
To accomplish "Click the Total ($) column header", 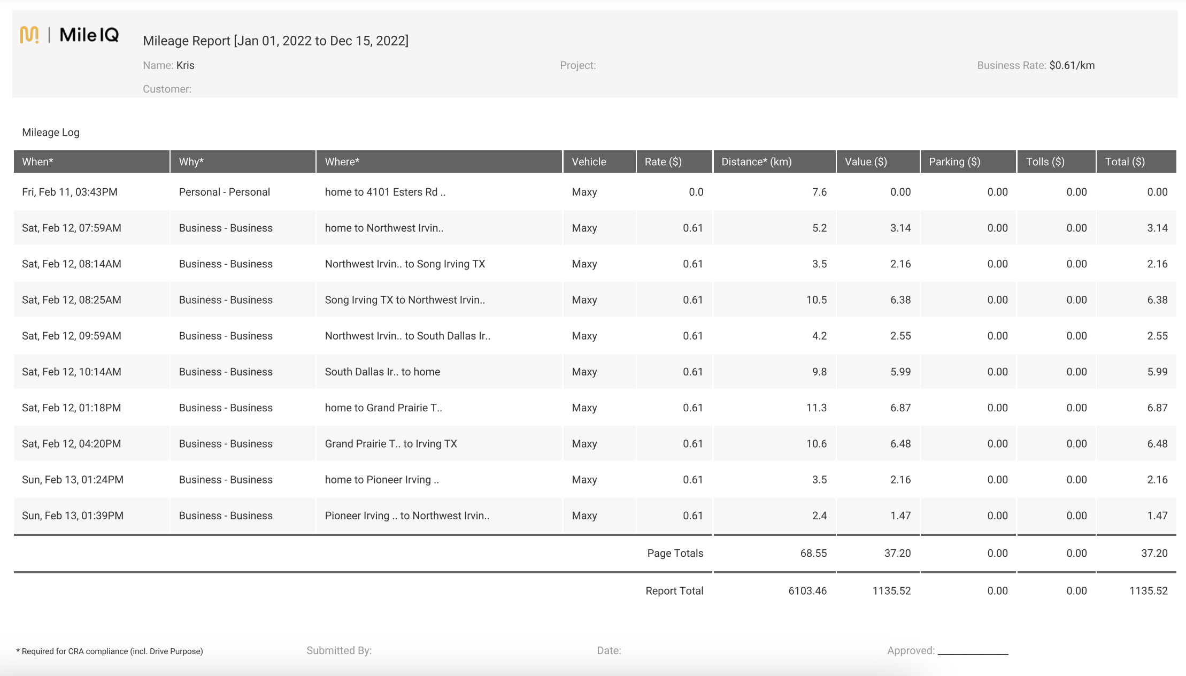I will point(1126,162).
